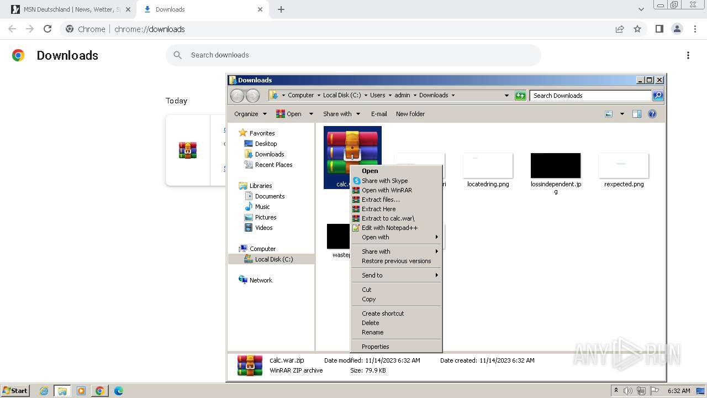
Task: Open the view options dropdown arrow
Action: click(622, 114)
